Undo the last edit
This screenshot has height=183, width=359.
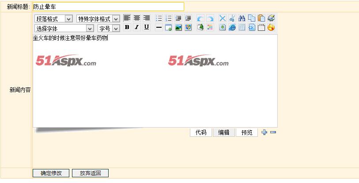tap(200, 18)
